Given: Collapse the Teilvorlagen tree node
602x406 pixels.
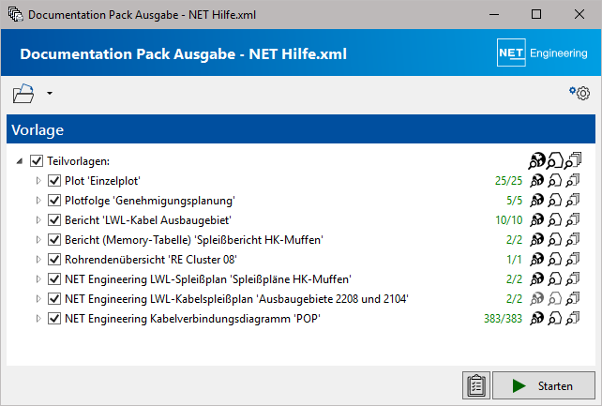Looking at the screenshot, I should [20, 161].
